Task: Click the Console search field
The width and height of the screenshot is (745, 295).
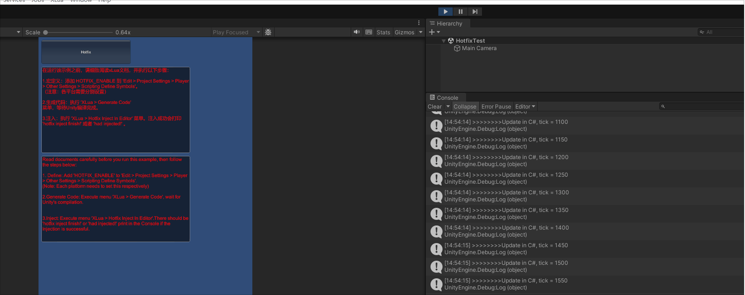Action: point(701,107)
